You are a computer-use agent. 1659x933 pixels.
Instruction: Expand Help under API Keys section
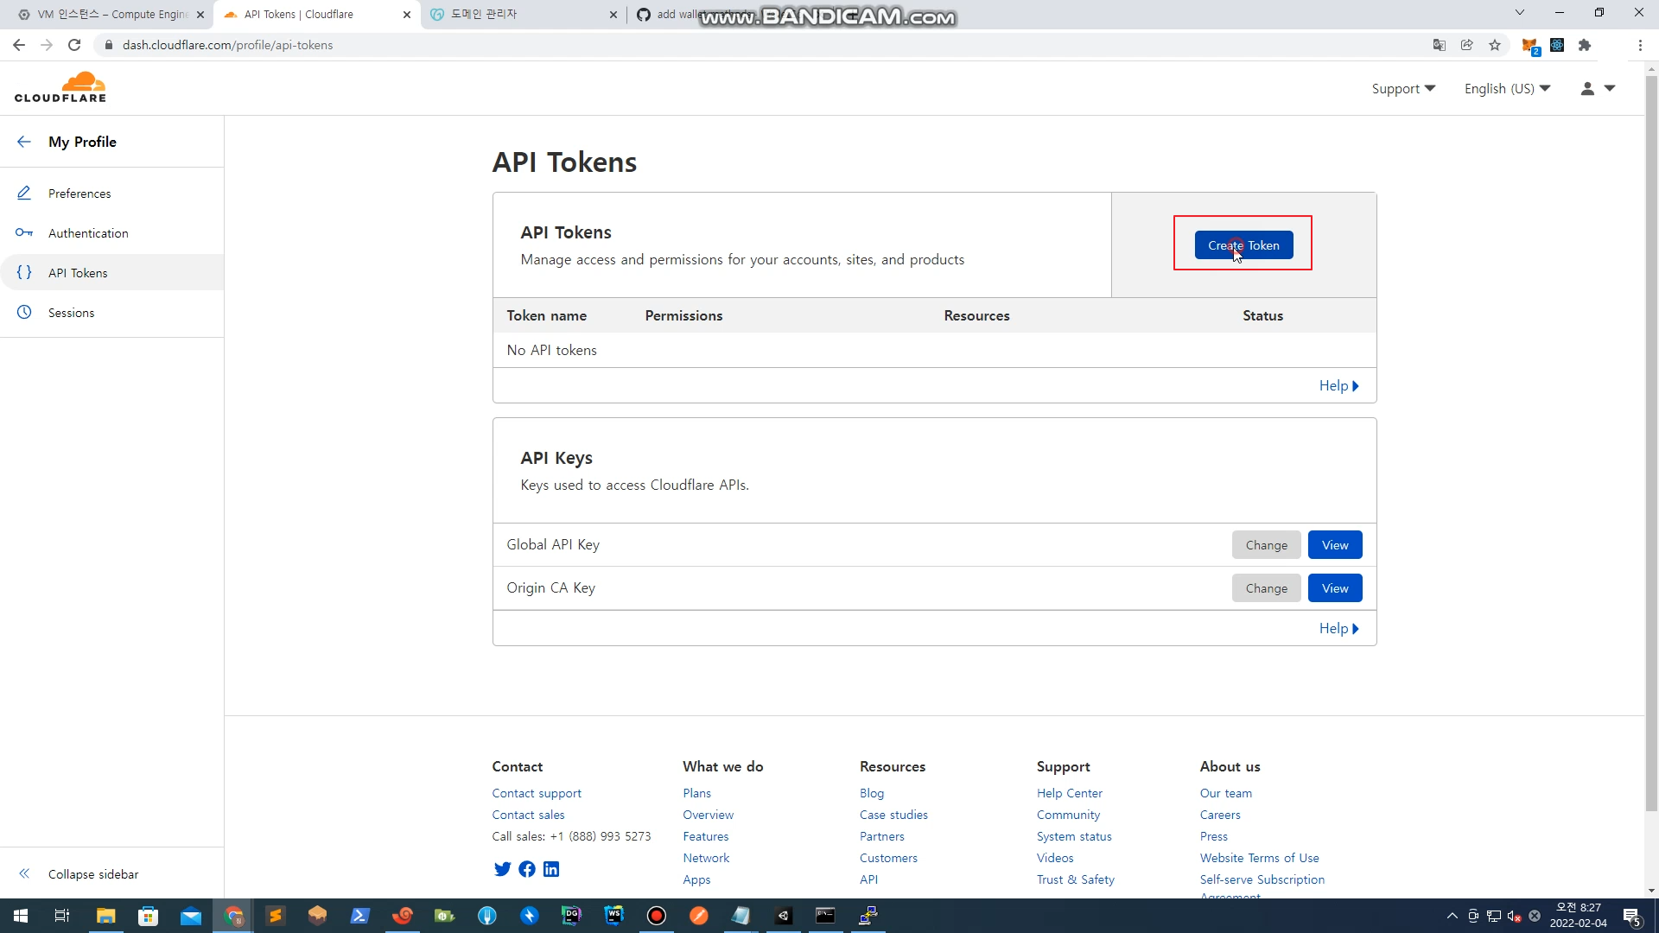1338,628
